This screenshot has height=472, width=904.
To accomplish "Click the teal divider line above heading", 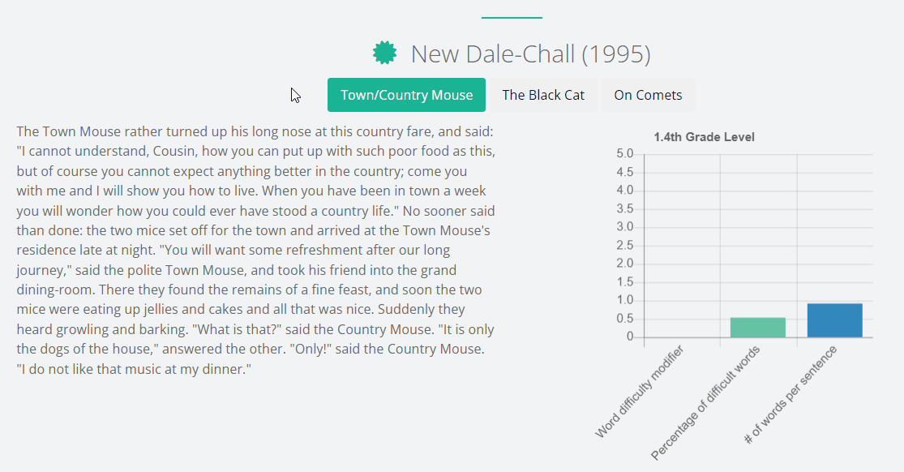I will pos(512,17).
